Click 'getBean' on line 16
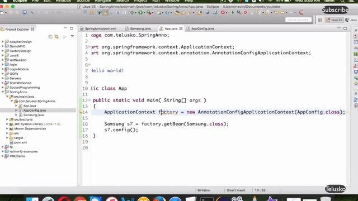 174,124
